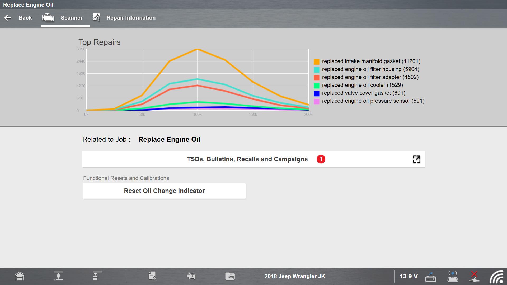The width and height of the screenshot is (507, 285).
Task: Toggle replaced engine oil cooler legend entry
Action: 362,85
